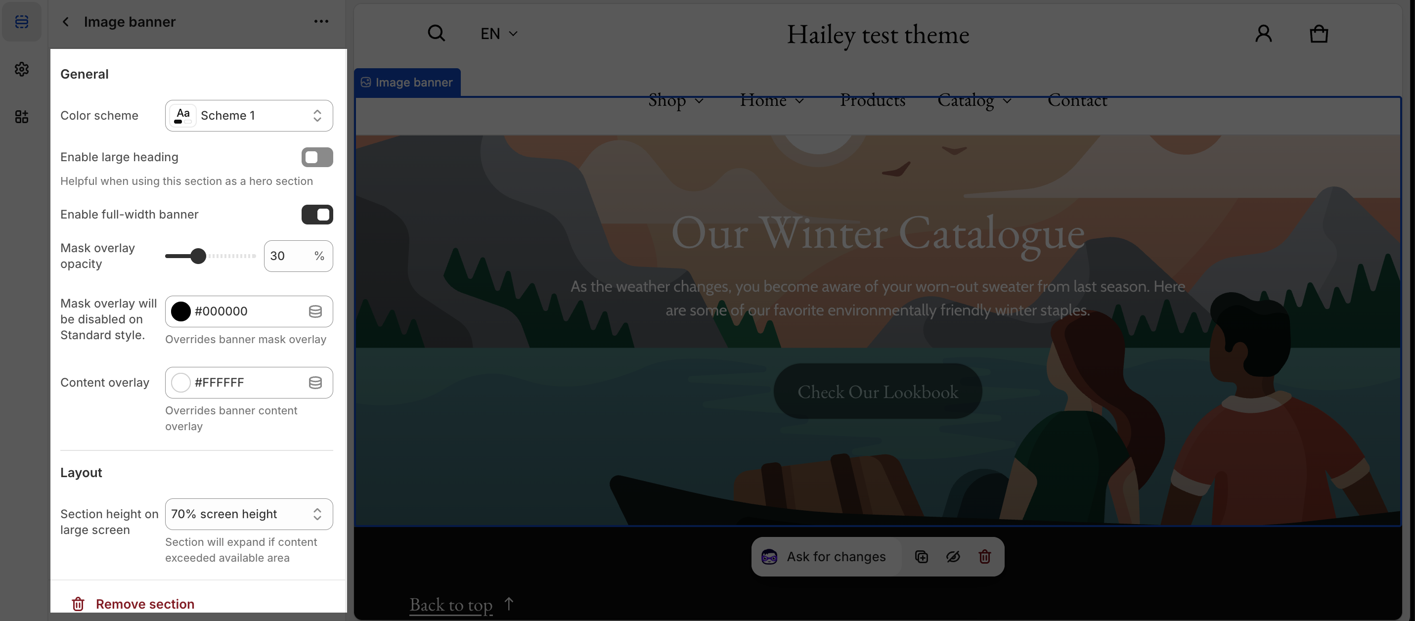This screenshot has width=1415, height=621.
Task: Open theme settings gear icon
Action: [21, 69]
